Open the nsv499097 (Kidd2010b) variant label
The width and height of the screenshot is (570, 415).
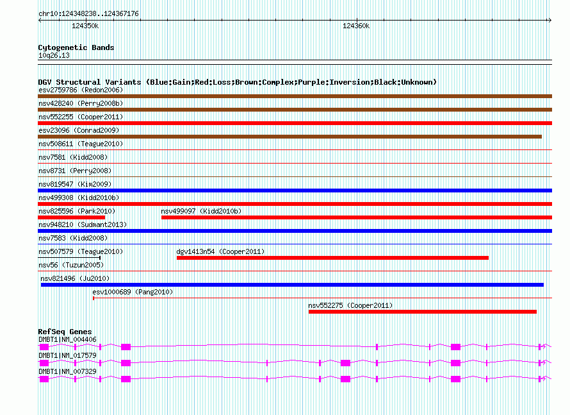(201, 211)
